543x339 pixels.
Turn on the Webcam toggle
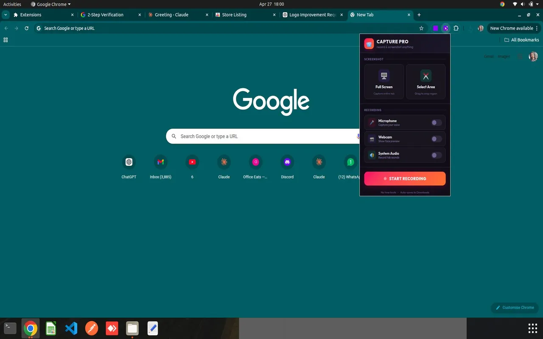437,139
